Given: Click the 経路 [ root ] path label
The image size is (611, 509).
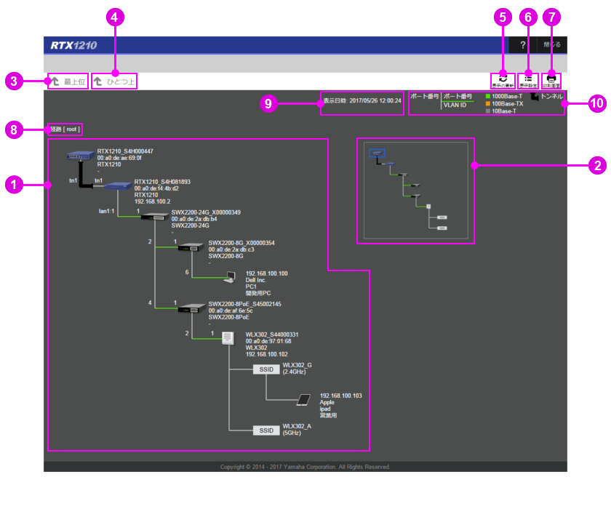Looking at the screenshot, I should coord(65,129).
